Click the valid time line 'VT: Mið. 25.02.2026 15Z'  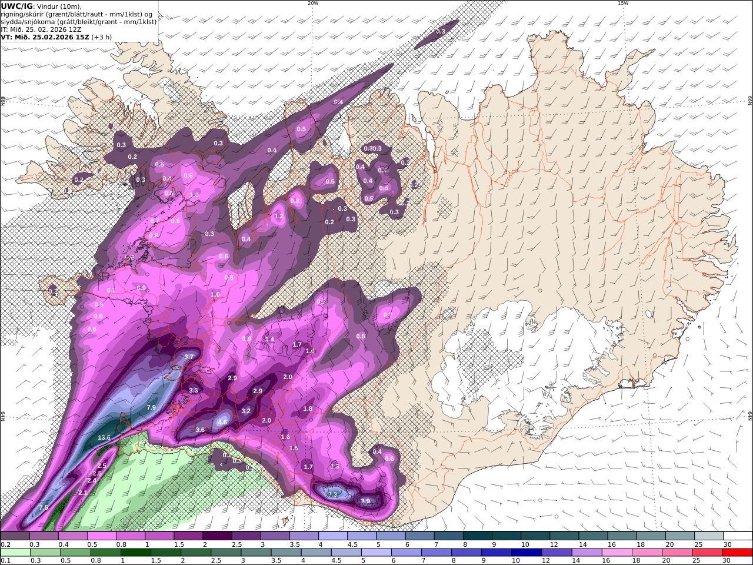coord(45,36)
